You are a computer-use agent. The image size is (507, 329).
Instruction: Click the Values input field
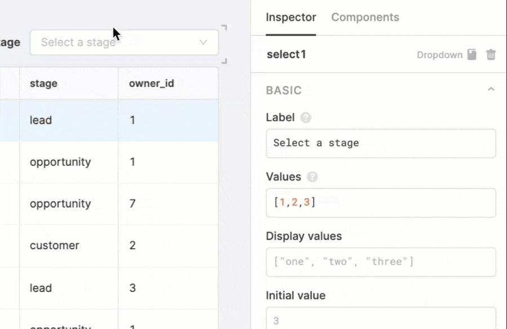381,202
